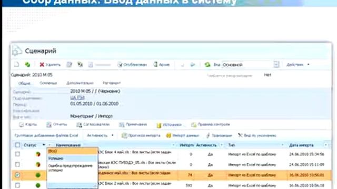This screenshot has width=337, height=189.
Task: Switch to the Дополнительно tab
Action: coord(80,83)
